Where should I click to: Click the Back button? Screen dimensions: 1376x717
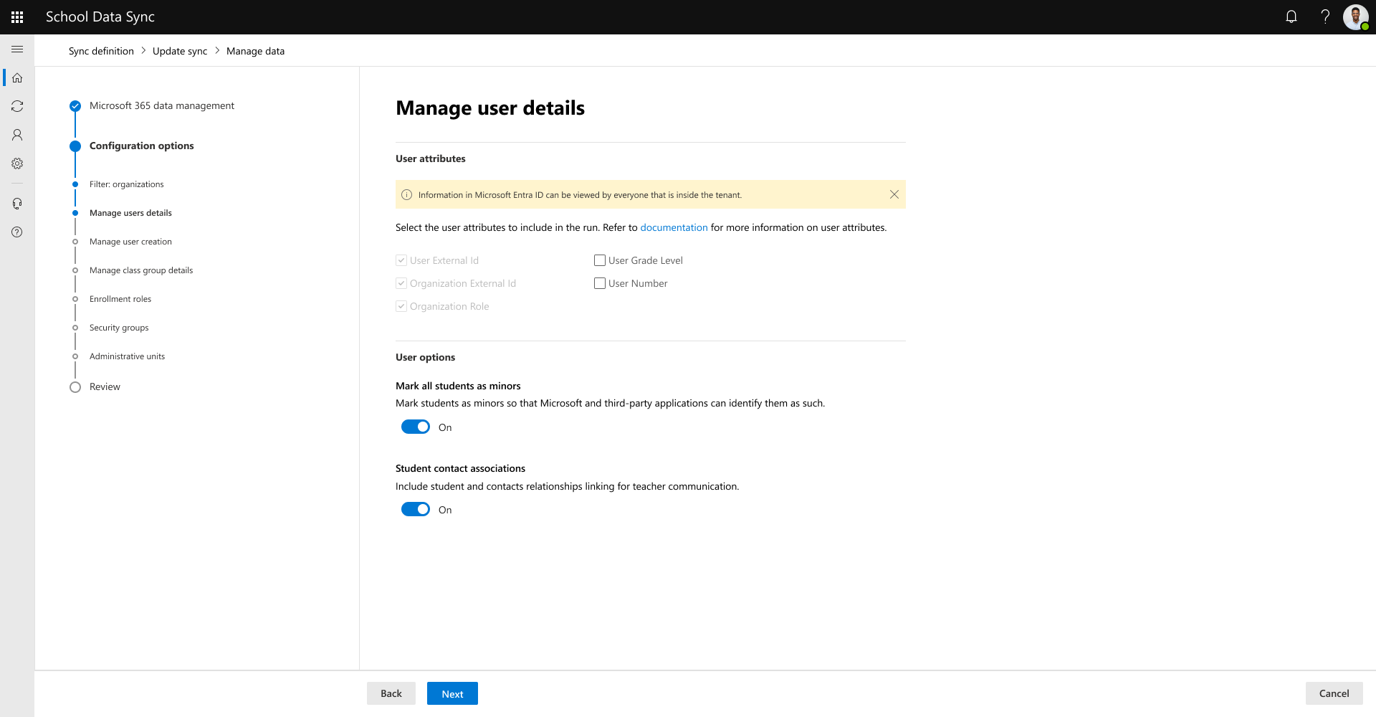[x=391, y=693]
